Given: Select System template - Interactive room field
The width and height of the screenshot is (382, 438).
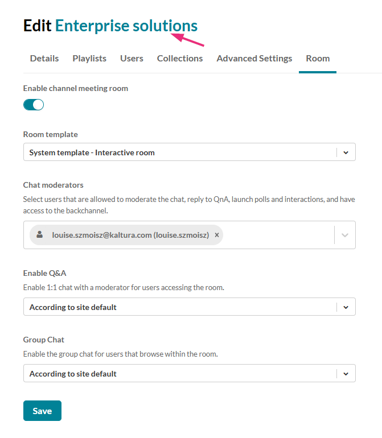Looking at the screenshot, I should coord(190,152).
